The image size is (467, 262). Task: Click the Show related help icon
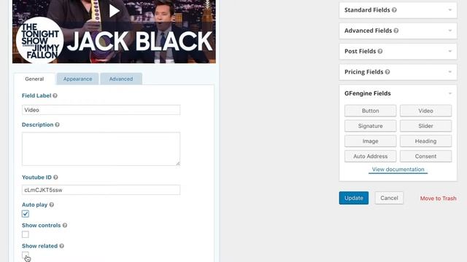(x=61, y=246)
